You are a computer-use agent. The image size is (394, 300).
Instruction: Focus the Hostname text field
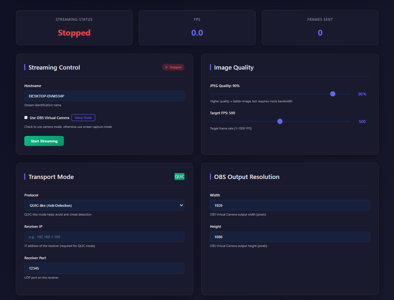pos(104,96)
